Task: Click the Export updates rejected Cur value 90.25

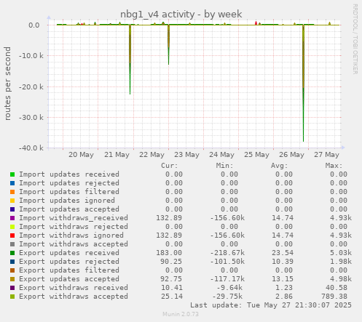Action: [171, 262]
